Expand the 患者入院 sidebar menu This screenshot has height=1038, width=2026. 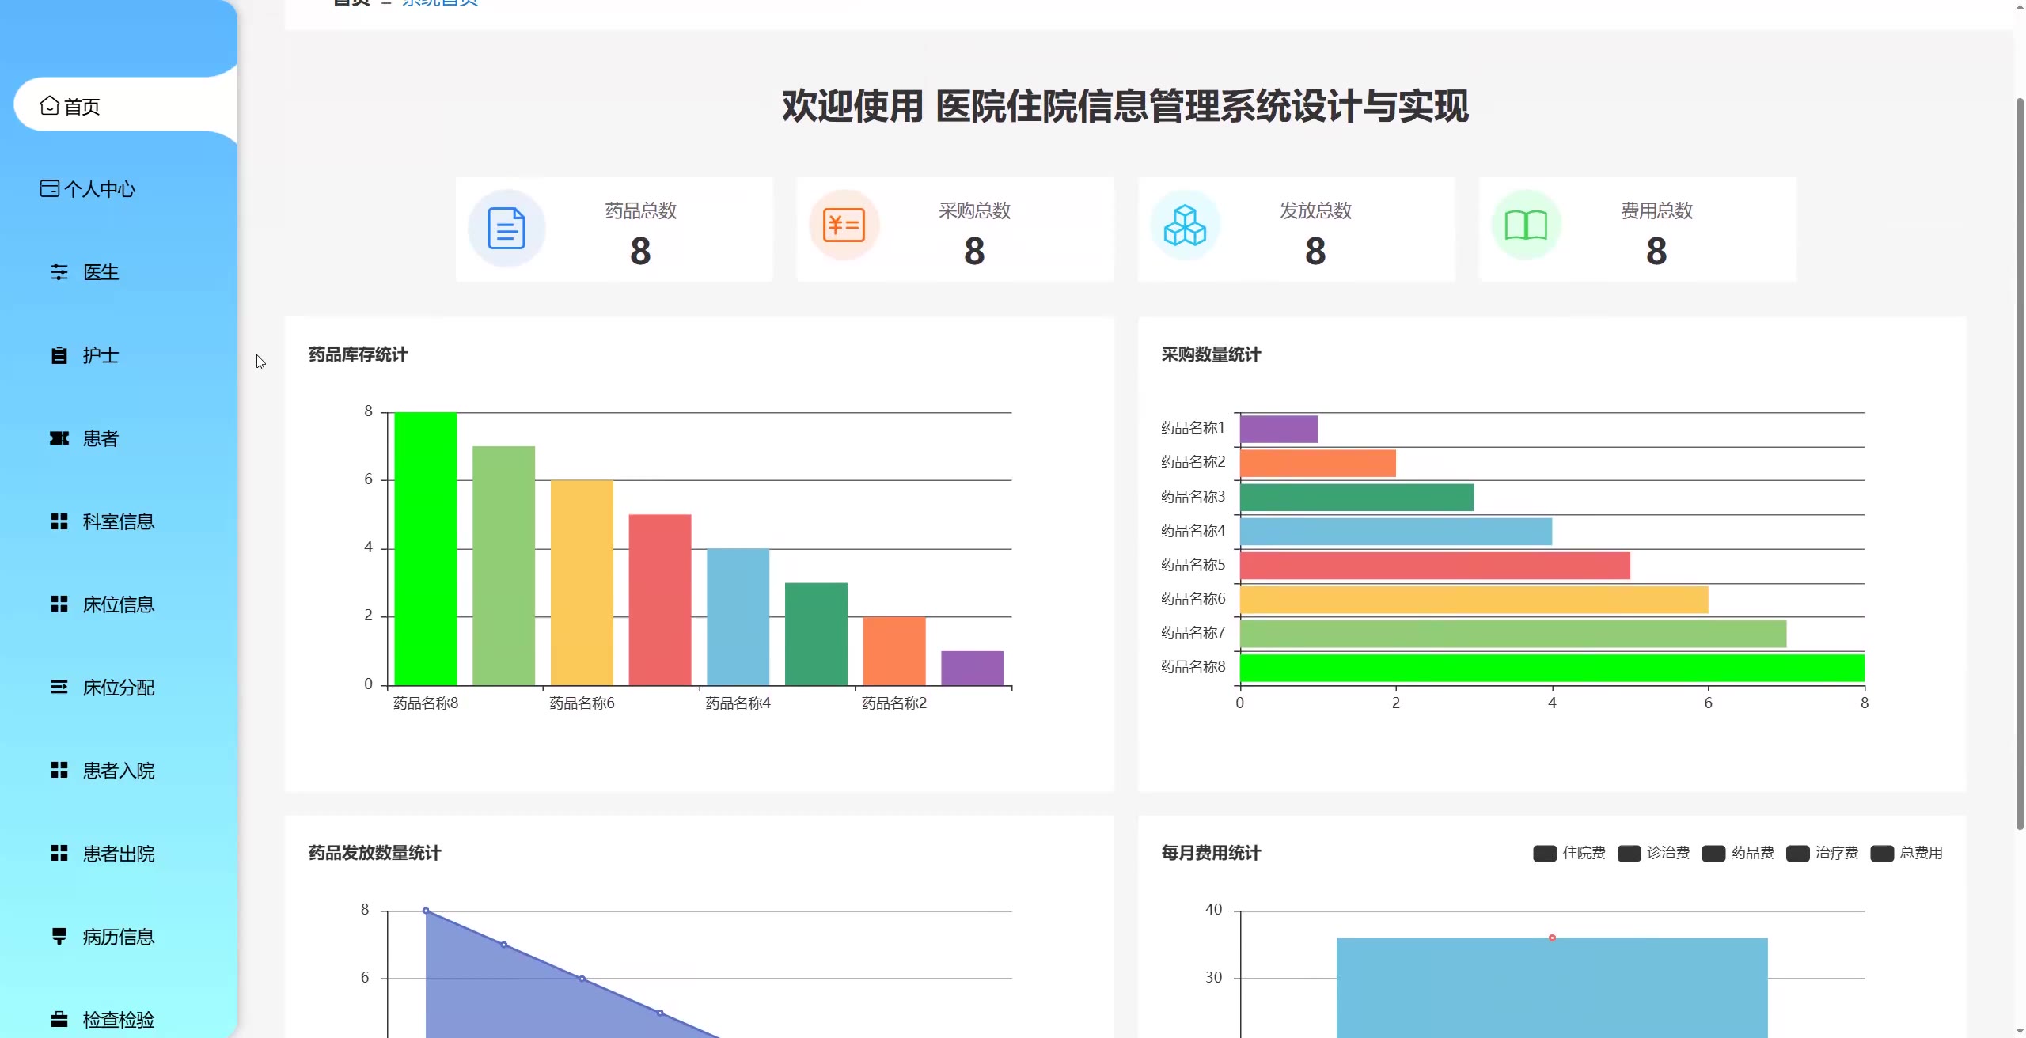pos(119,771)
